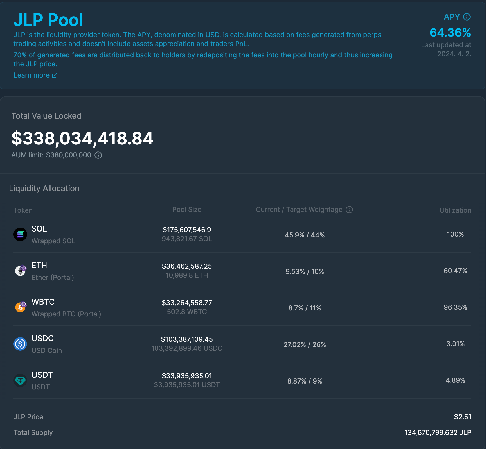Click the Pool Size column header
486x449 pixels.
pos(187,209)
